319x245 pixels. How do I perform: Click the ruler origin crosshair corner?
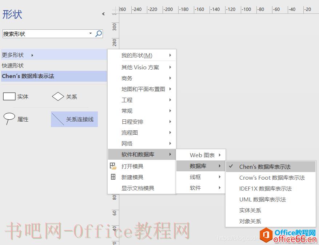115,10
